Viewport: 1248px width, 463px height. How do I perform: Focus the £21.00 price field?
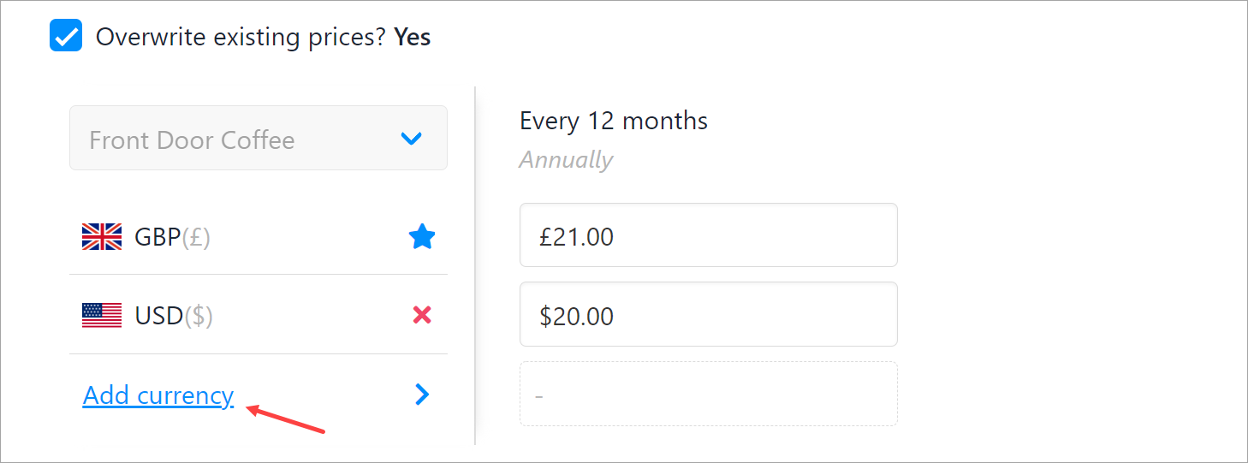click(x=708, y=235)
